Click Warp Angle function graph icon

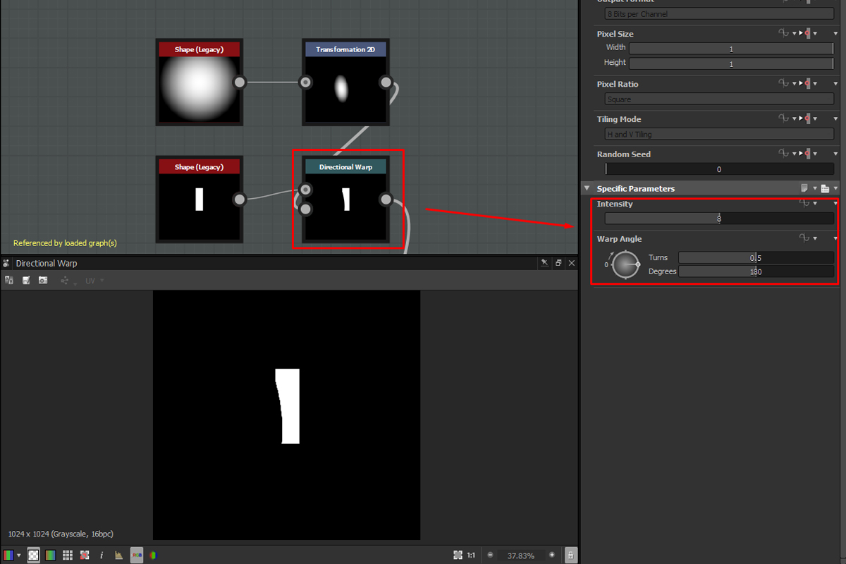point(804,238)
